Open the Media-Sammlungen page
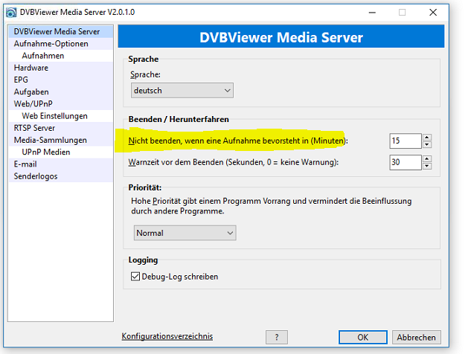This screenshot has width=471, height=354. pos(61,140)
